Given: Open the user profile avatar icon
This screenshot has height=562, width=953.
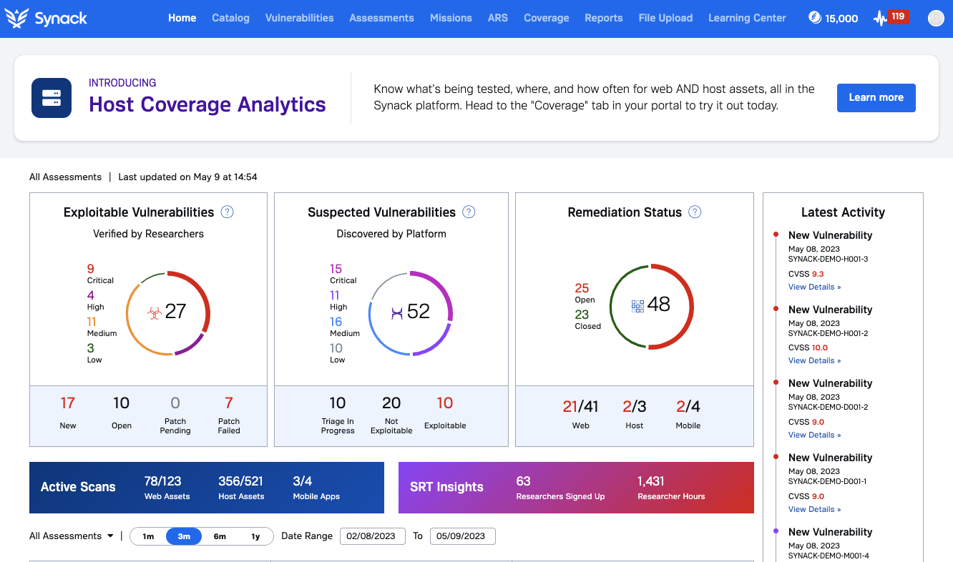Looking at the screenshot, I should pyautogui.click(x=935, y=19).
